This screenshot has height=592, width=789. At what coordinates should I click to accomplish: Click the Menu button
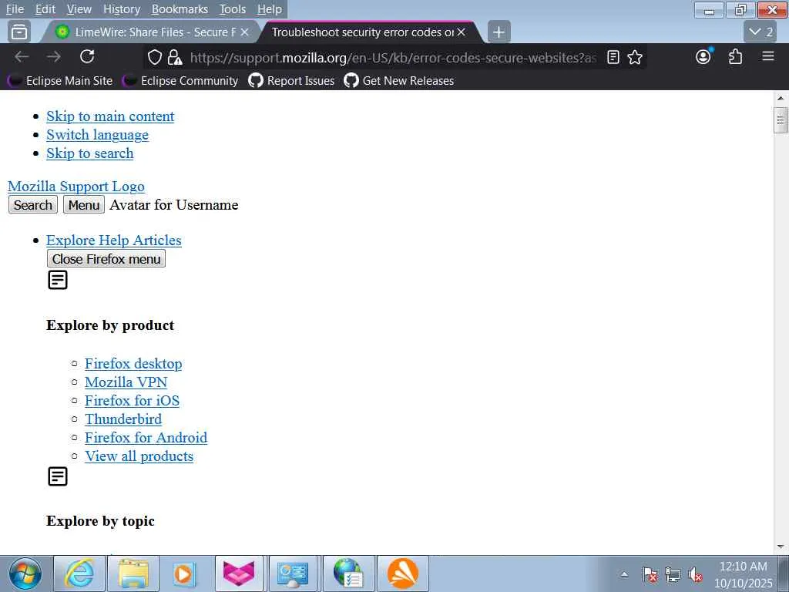coord(83,205)
